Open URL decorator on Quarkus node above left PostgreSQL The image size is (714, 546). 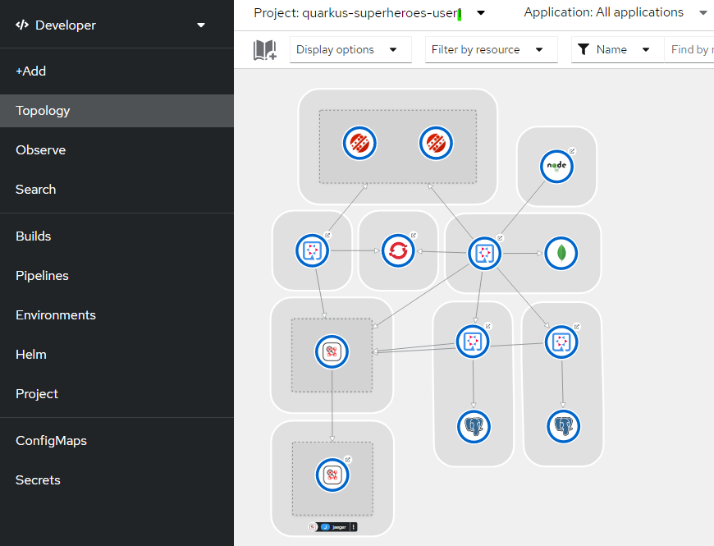point(487,327)
